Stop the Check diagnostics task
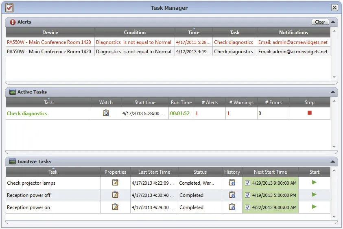343x229 pixels. 310,113
